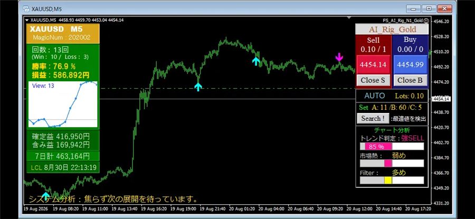Click the 損益 : 586.892円 text
The height and width of the screenshot is (219, 475).
pos(61,75)
